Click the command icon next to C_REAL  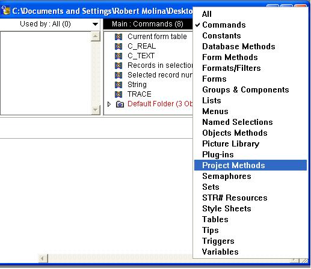pyautogui.click(x=119, y=46)
